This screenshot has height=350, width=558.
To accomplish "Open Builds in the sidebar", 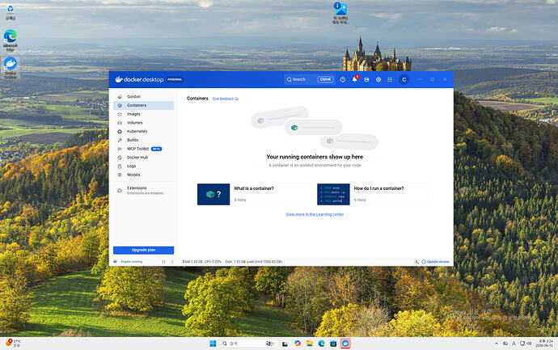I will (x=143, y=140).
